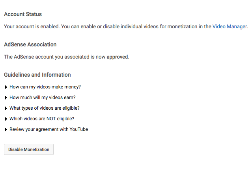This screenshot has height=173, width=252.
Task: Show details for "Which videos are NOT eligible?"
Action: (42, 119)
